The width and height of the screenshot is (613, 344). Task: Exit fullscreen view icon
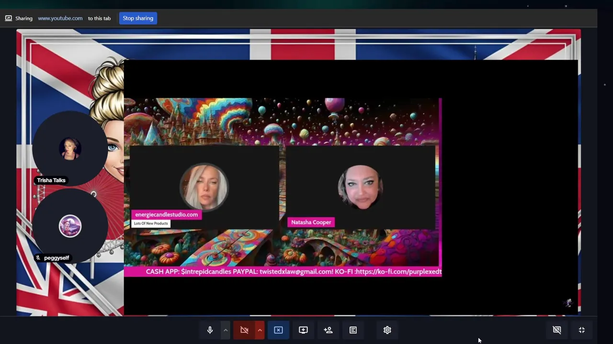(x=582, y=330)
